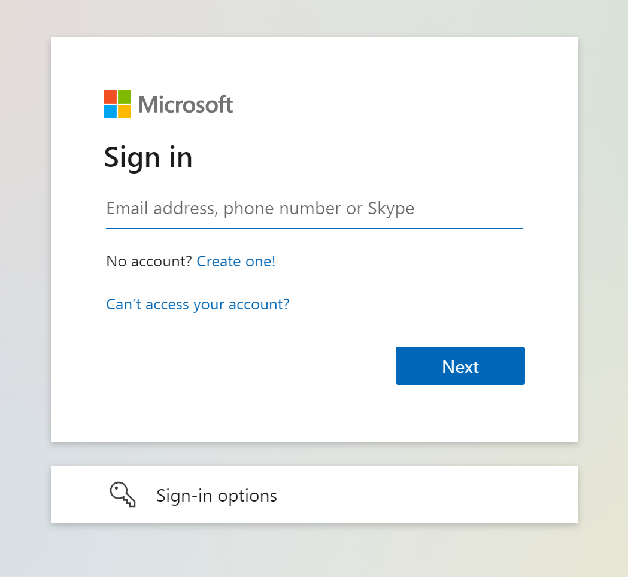Click the 'No account?' text
Viewport: 628px width, 577px height.
[x=149, y=262]
